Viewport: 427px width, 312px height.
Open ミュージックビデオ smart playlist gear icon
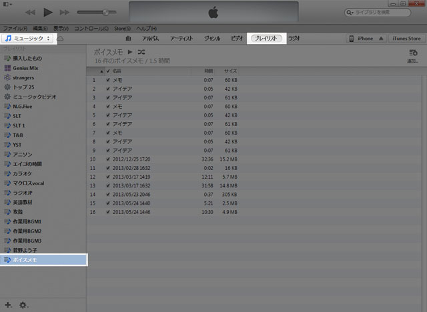(7, 97)
